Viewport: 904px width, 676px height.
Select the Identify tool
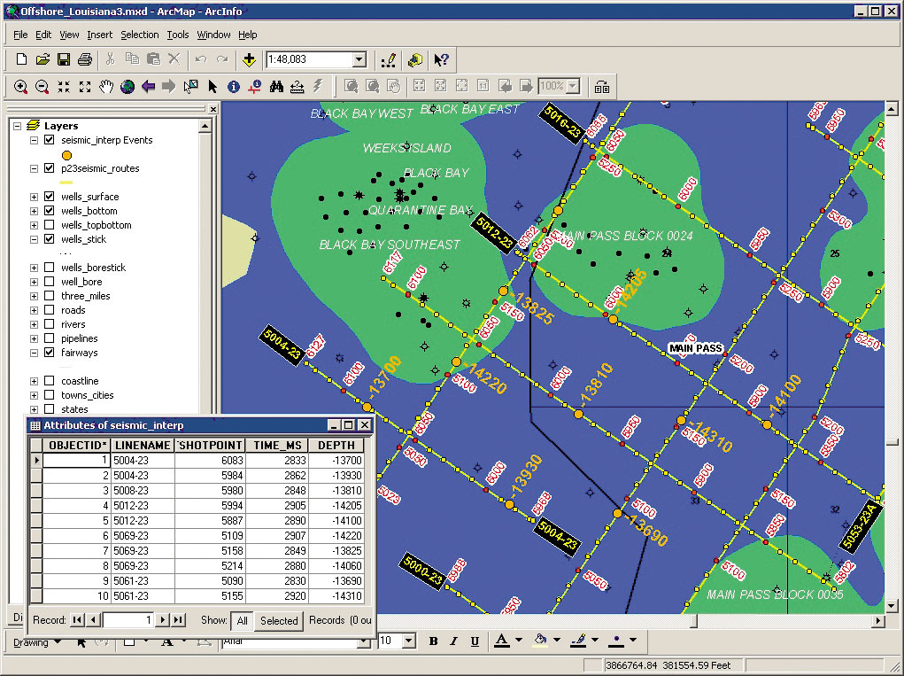pyautogui.click(x=234, y=87)
